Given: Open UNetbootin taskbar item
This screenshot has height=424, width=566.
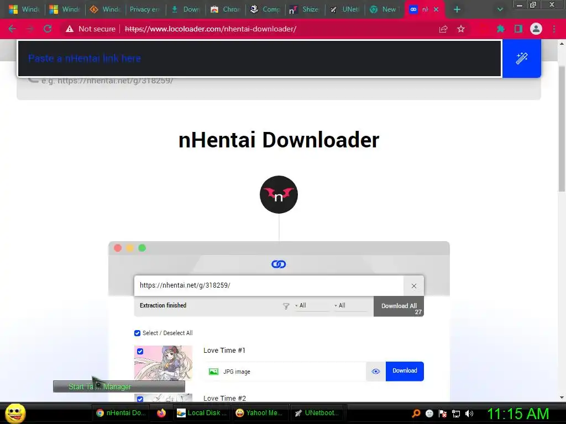Looking at the screenshot, I should (317, 413).
